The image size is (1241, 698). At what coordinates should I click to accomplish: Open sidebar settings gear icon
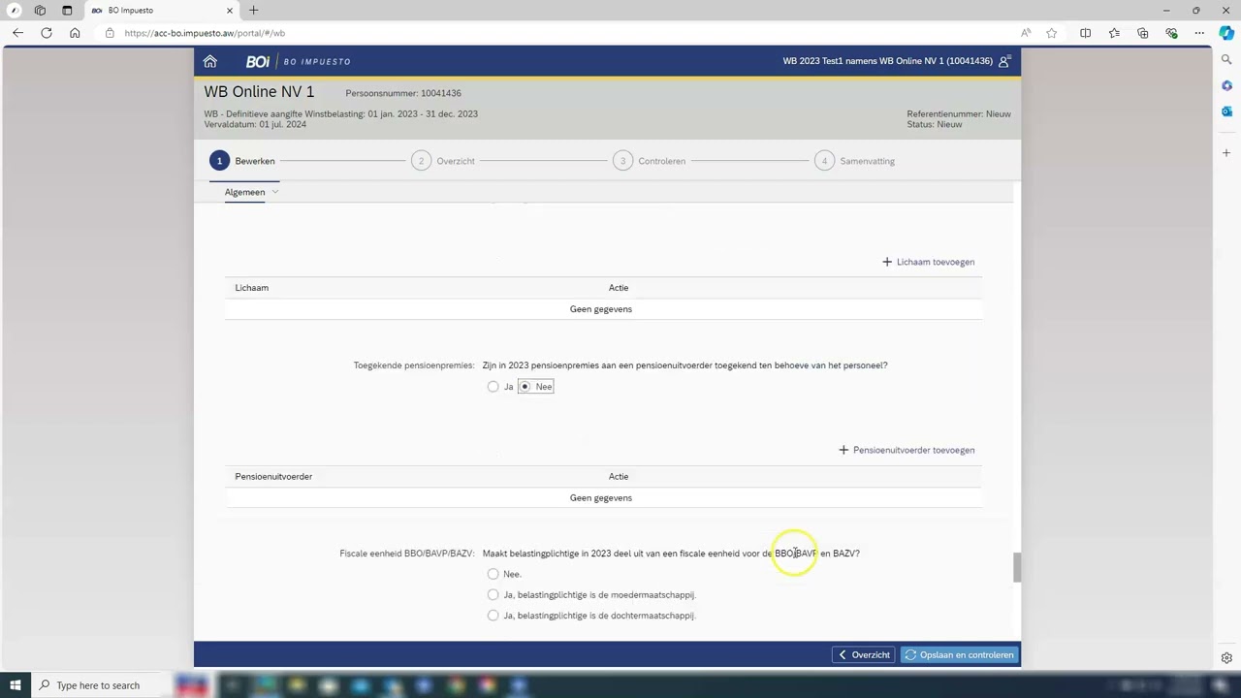(x=1226, y=658)
